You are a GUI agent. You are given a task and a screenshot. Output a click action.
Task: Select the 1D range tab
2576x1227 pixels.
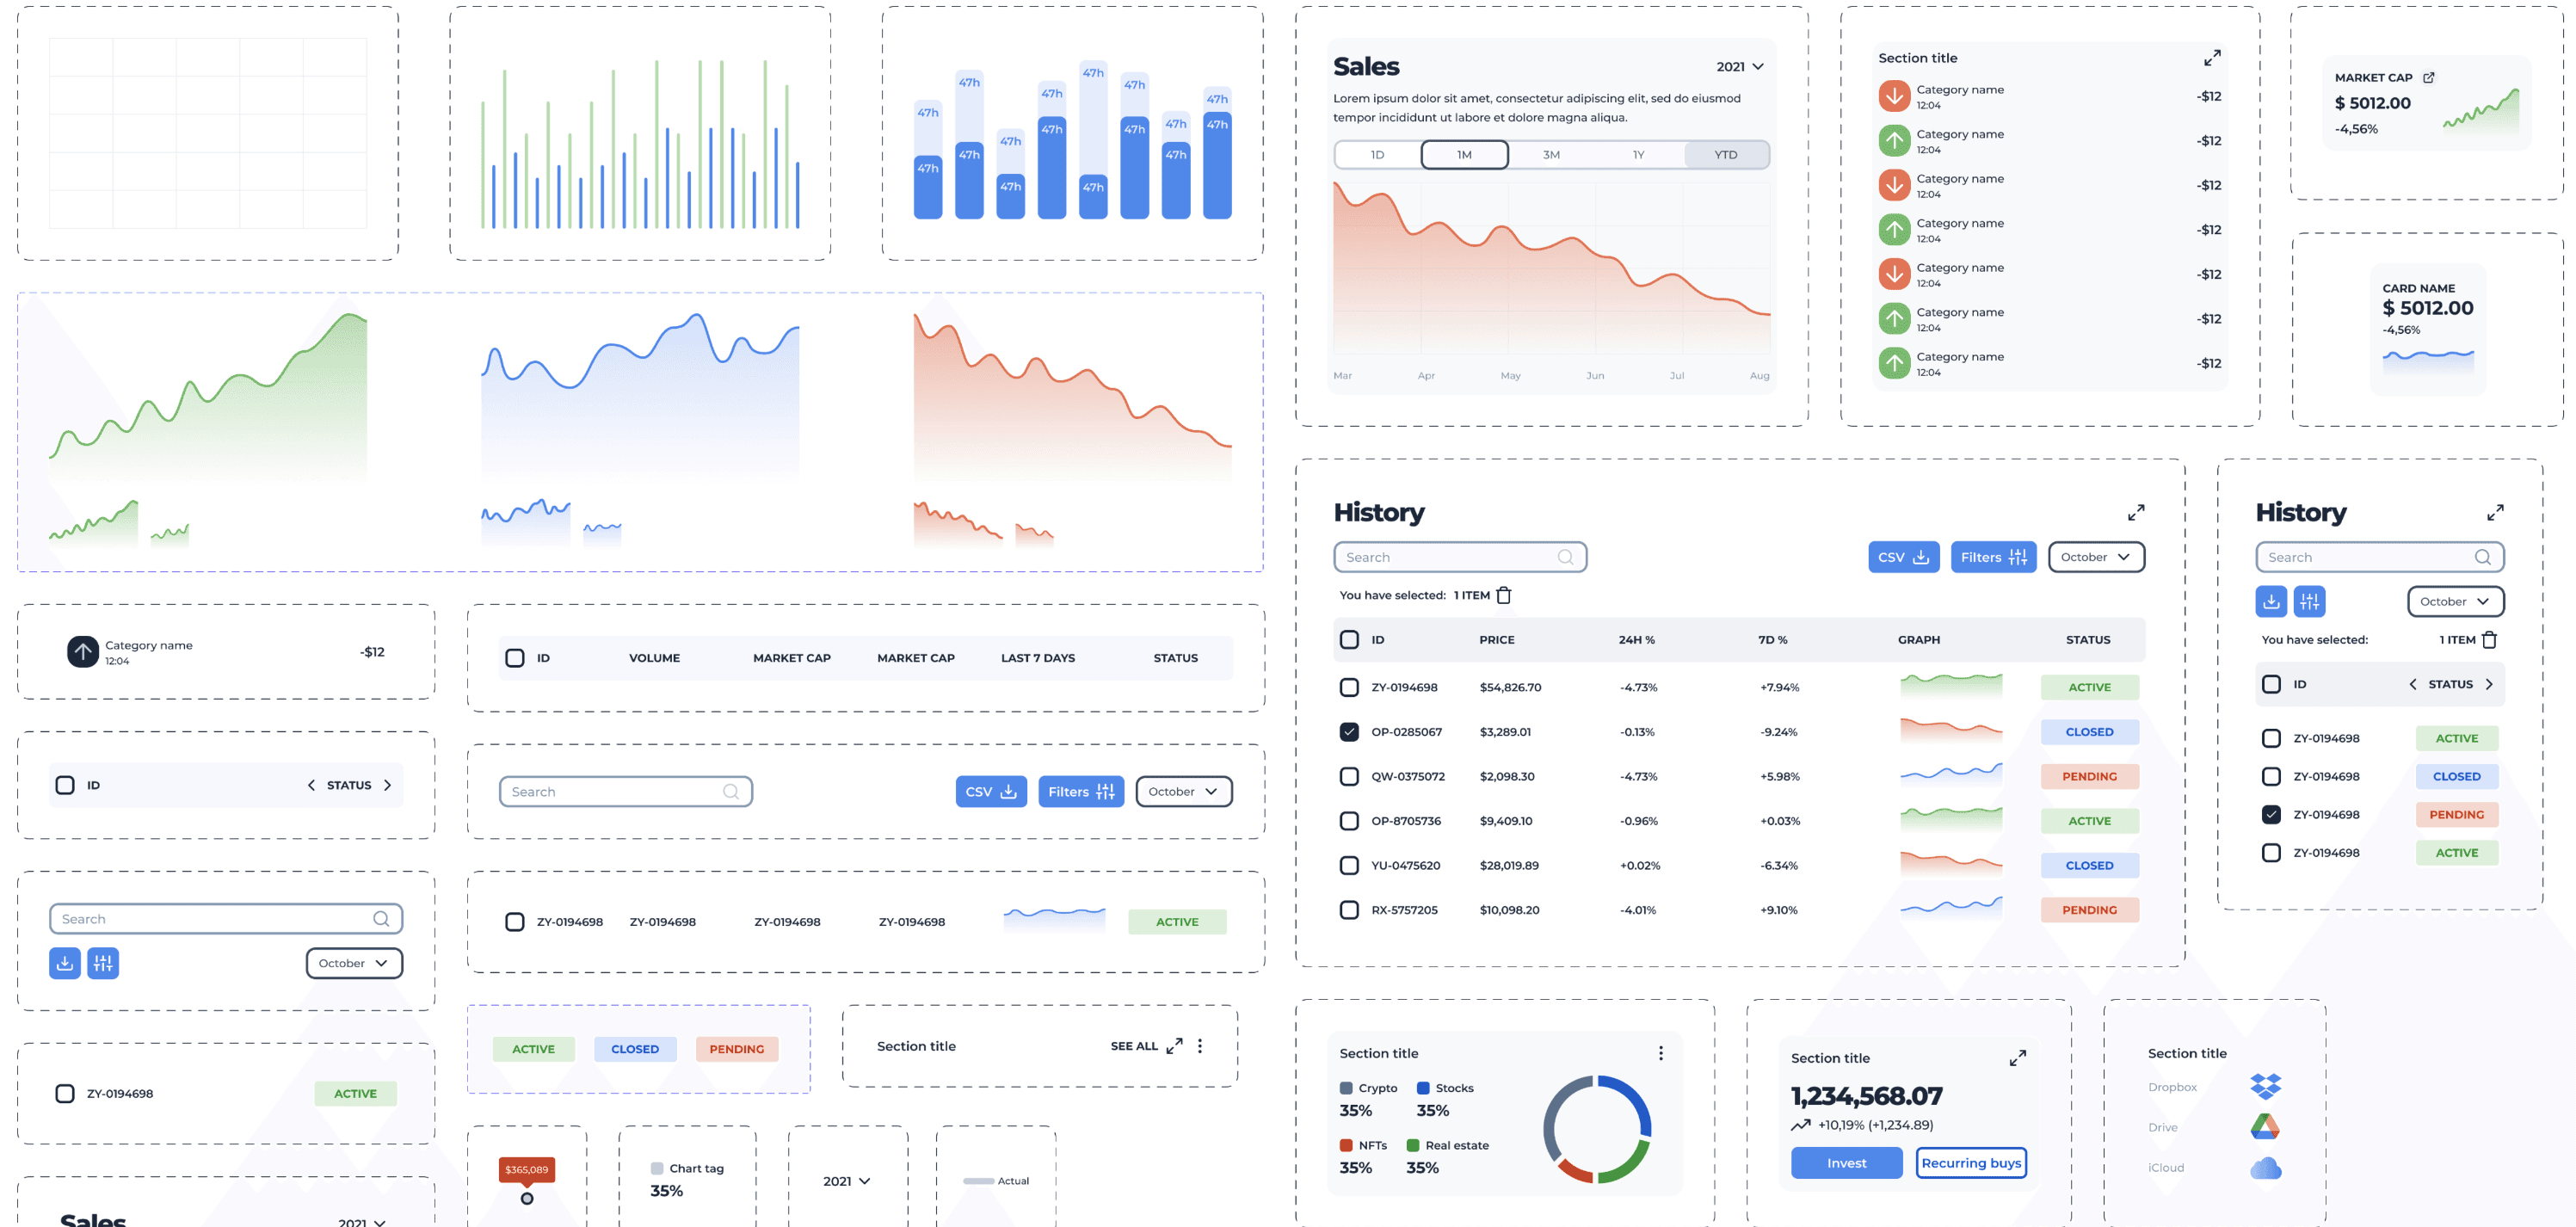click(x=1377, y=155)
